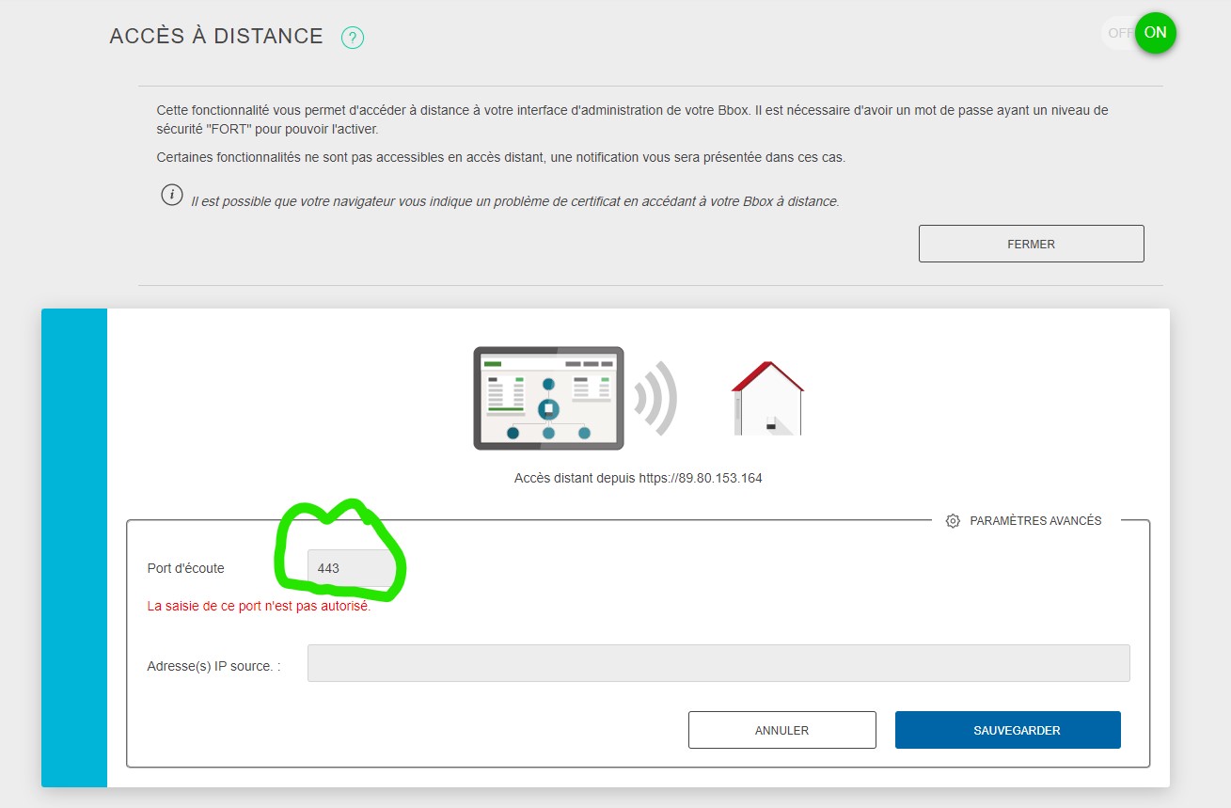The height and width of the screenshot is (808, 1231).
Task: Click the Adresse(s) IP source label
Action: (x=213, y=666)
